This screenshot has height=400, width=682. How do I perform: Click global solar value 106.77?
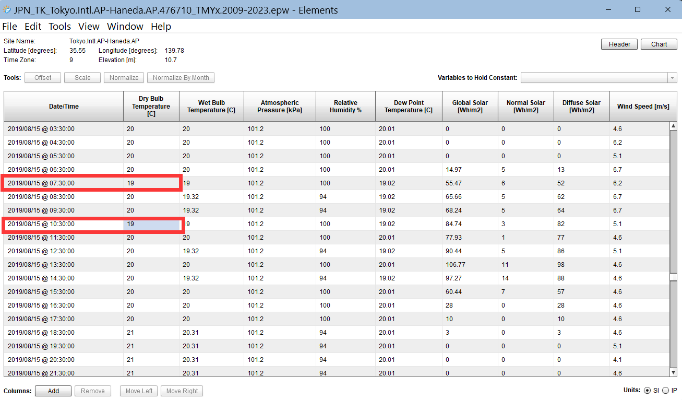pyautogui.click(x=470, y=265)
